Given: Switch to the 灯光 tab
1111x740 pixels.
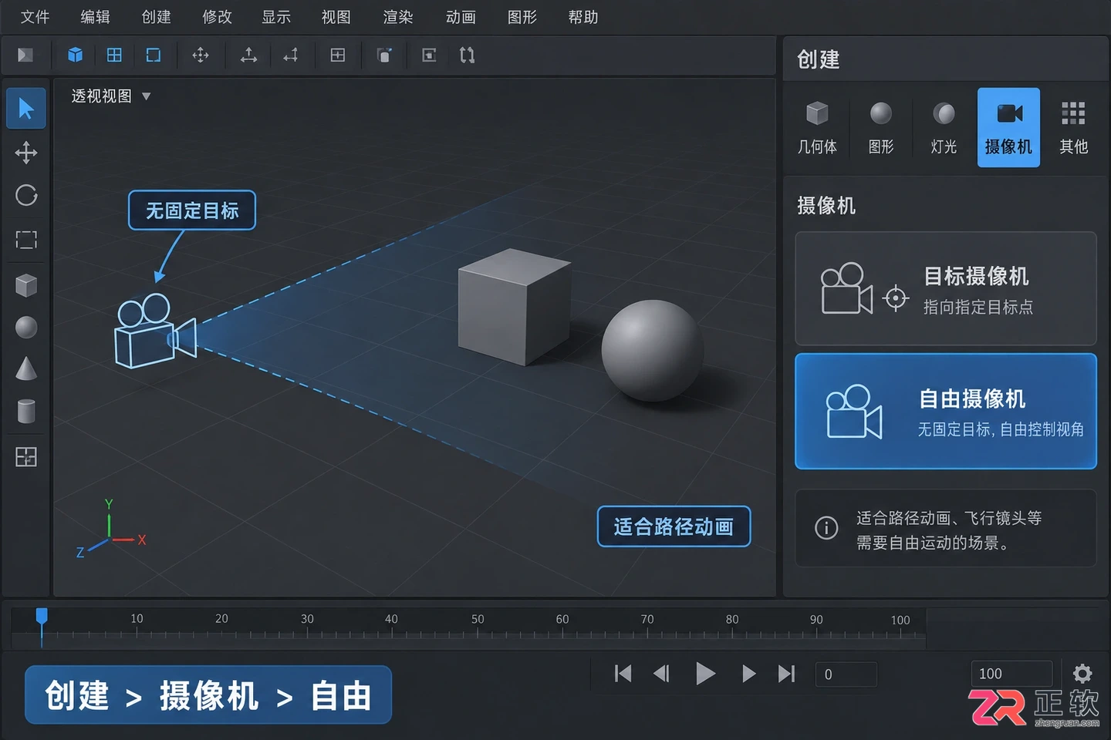Looking at the screenshot, I should coord(944,128).
